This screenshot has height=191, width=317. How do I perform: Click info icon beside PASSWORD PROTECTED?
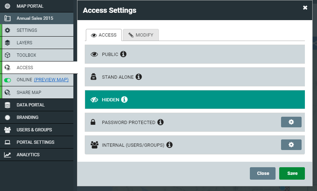[161, 122]
